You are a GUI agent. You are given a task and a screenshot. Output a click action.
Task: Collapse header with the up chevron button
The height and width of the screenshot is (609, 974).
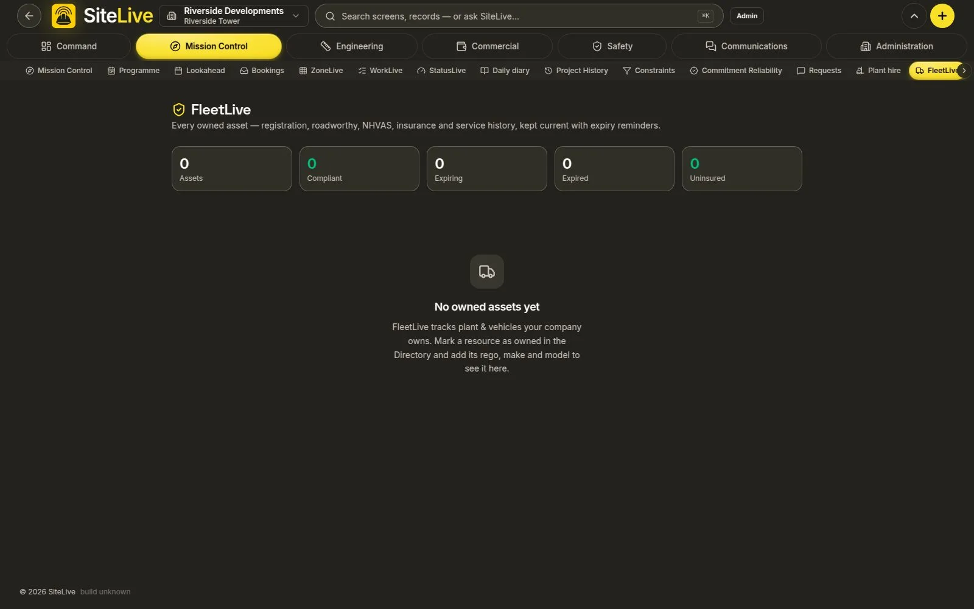tap(914, 16)
